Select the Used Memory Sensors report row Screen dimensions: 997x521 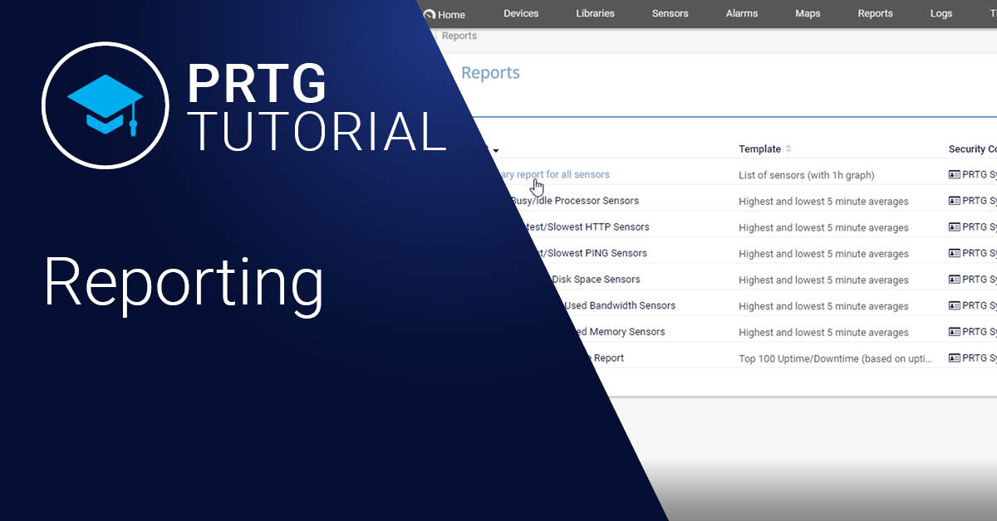[615, 332]
